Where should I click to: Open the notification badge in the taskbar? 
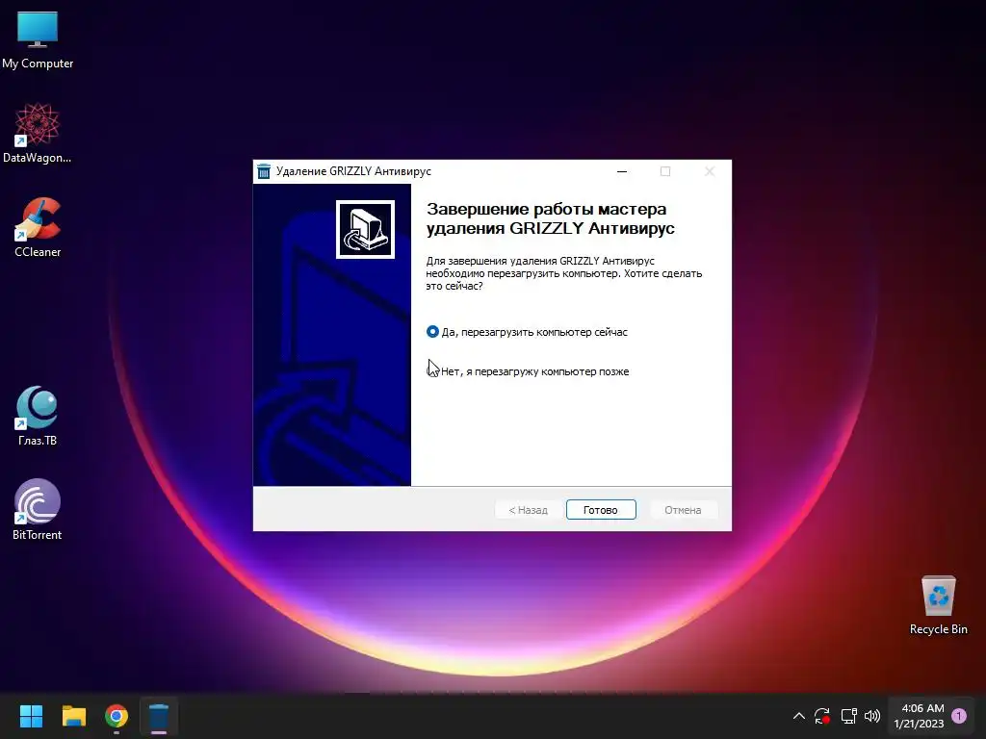pyautogui.click(x=959, y=716)
